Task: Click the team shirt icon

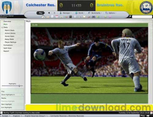Action: click(84, 17)
